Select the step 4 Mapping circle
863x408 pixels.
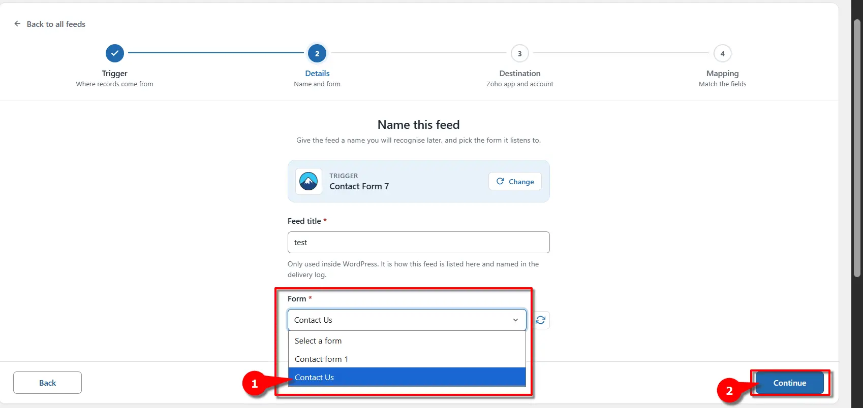[x=722, y=53]
